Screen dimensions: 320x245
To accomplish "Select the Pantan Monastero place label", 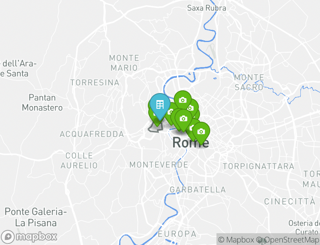I will coord(42,102).
